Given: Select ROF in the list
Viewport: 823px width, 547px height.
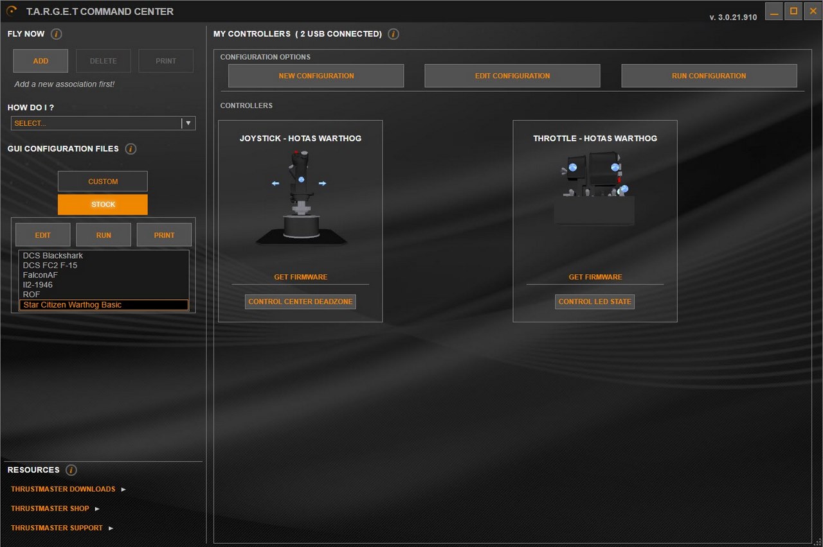Looking at the screenshot, I should coord(104,295).
